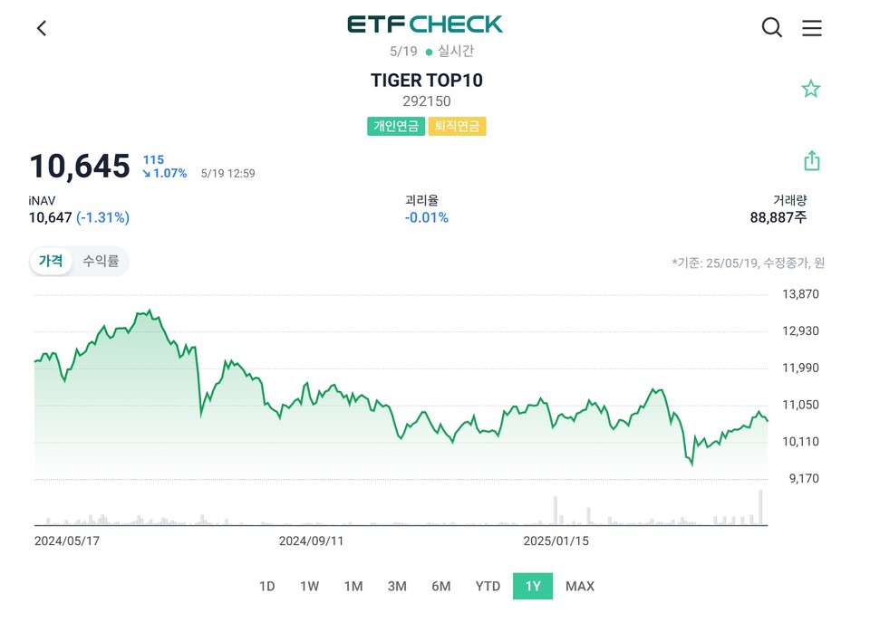Select the MAX chart range
Viewport: 870px width, 622px height.
[x=580, y=587]
